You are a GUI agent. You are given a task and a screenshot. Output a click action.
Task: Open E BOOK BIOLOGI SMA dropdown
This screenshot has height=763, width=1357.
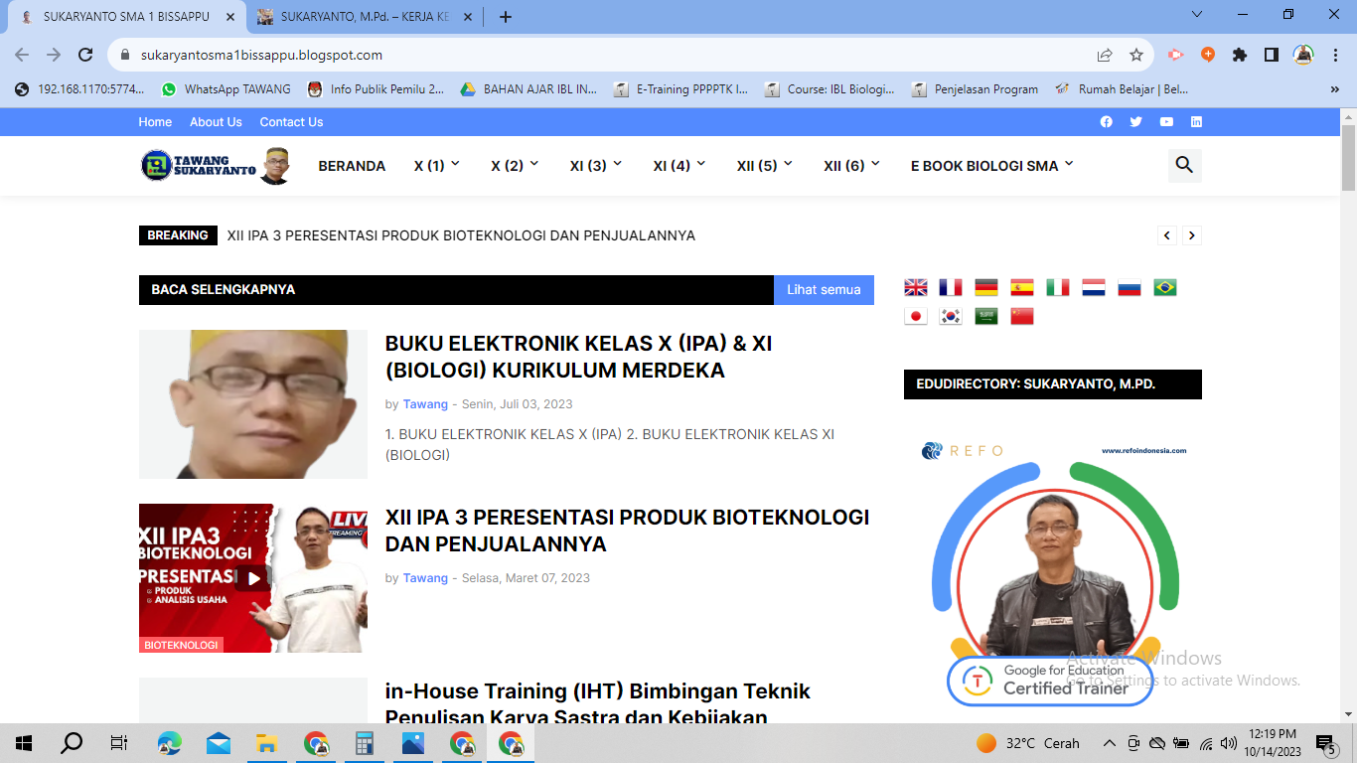click(991, 166)
